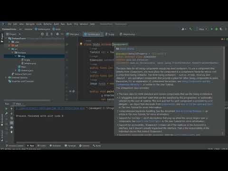
Task: Click the light bulb quick-fix icon
Action: point(81,44)
